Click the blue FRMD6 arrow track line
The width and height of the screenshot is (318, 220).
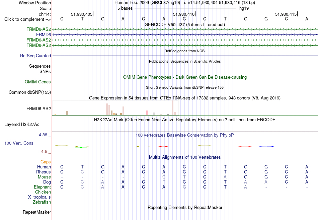(185, 35)
